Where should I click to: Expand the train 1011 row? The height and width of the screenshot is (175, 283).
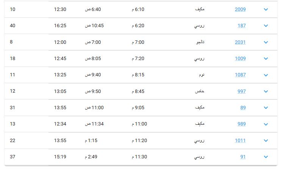(x=266, y=141)
